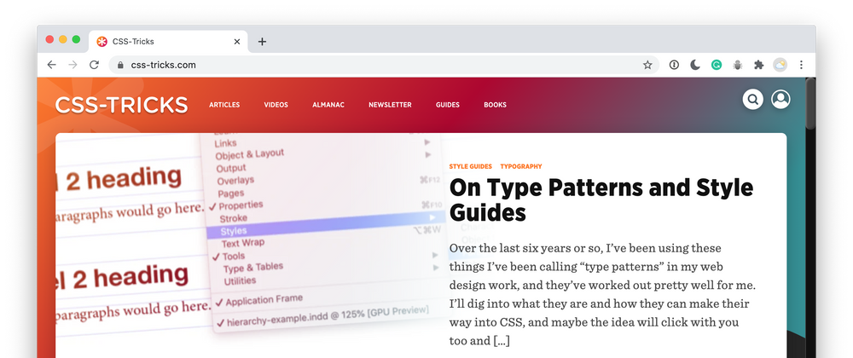The image size is (853, 358).
Task: Open the Extensions puzzle piece menu
Action: 758,65
